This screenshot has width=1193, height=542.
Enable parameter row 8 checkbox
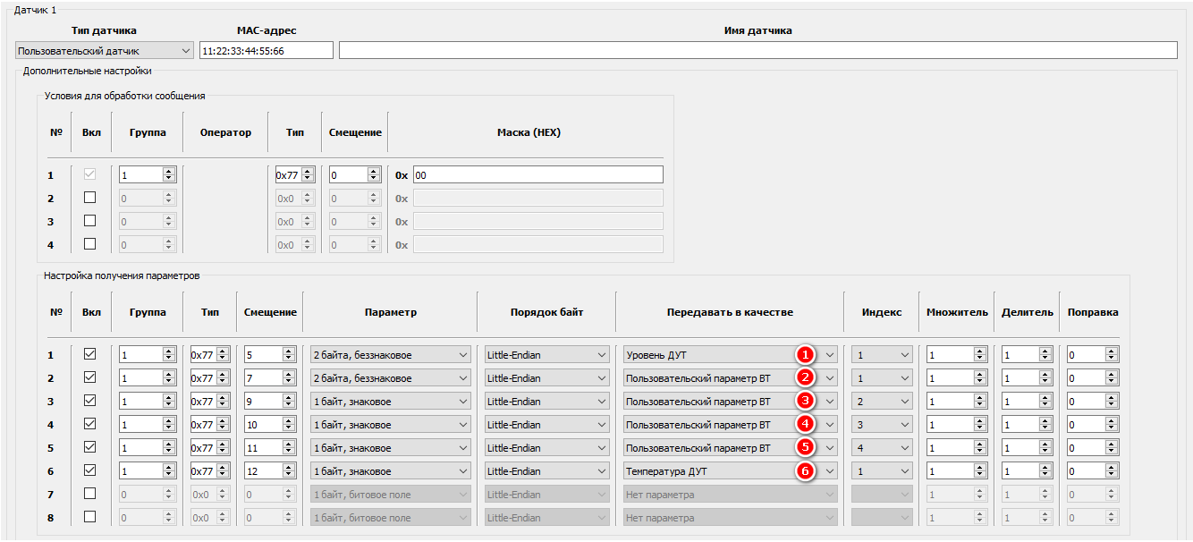[89, 517]
